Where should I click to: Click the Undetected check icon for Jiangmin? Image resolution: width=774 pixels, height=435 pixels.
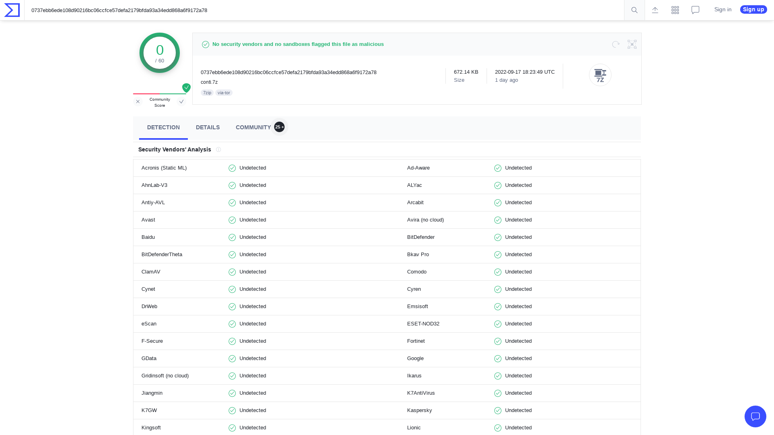pos(232,393)
